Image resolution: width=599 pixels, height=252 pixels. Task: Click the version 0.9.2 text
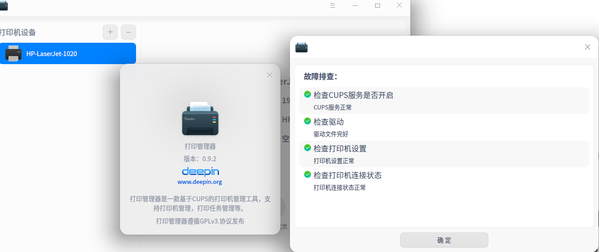200,159
